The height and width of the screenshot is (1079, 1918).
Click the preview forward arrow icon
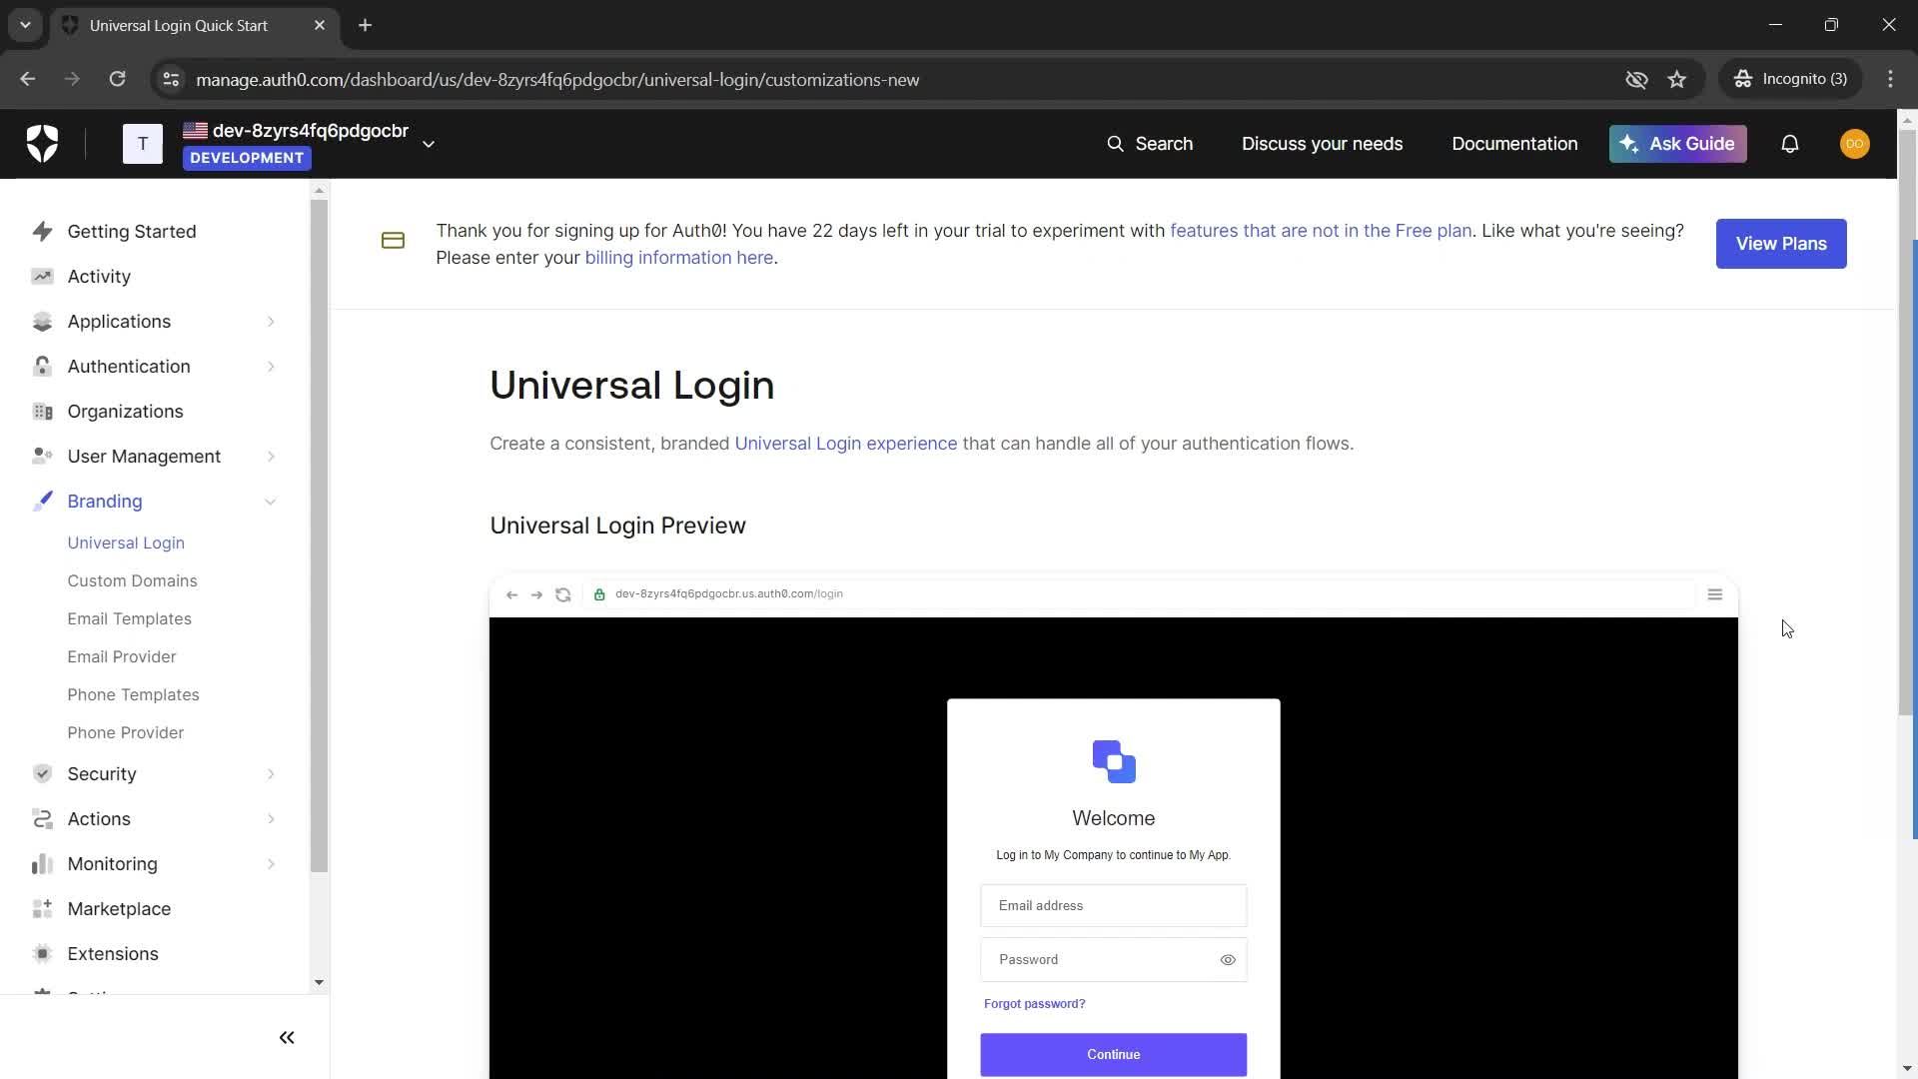coord(536,594)
